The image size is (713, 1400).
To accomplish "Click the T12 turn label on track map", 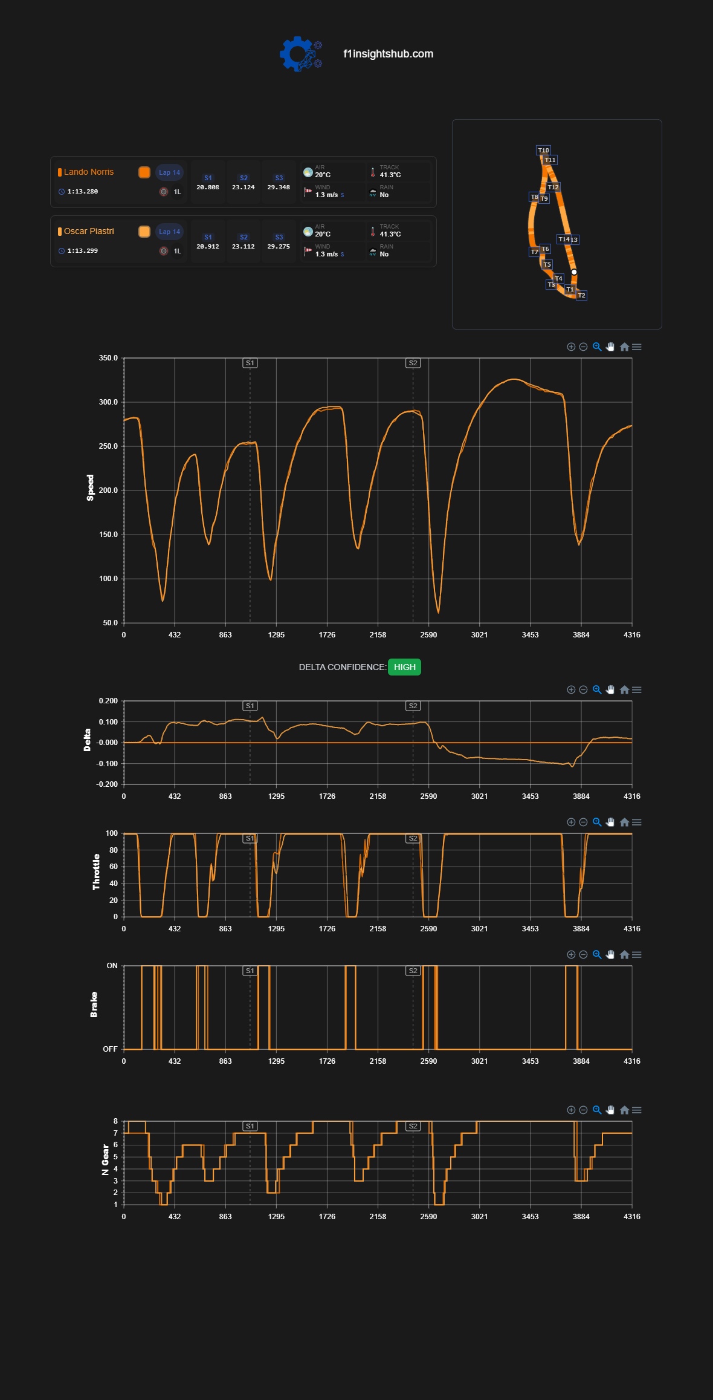I will (x=553, y=187).
